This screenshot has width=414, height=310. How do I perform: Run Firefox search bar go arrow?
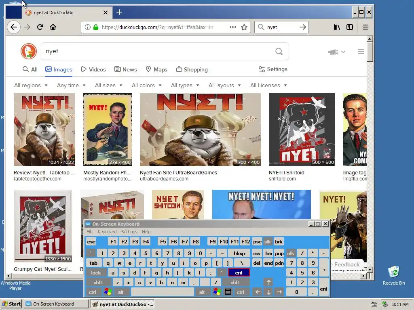tap(302, 27)
